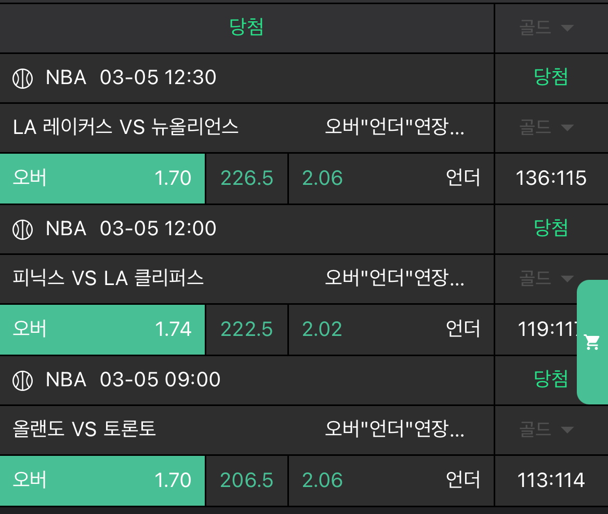This screenshot has width=608, height=514.
Task: Pick 언더 2.06 for 올랜도 VS 토론토
Action: click(x=391, y=480)
